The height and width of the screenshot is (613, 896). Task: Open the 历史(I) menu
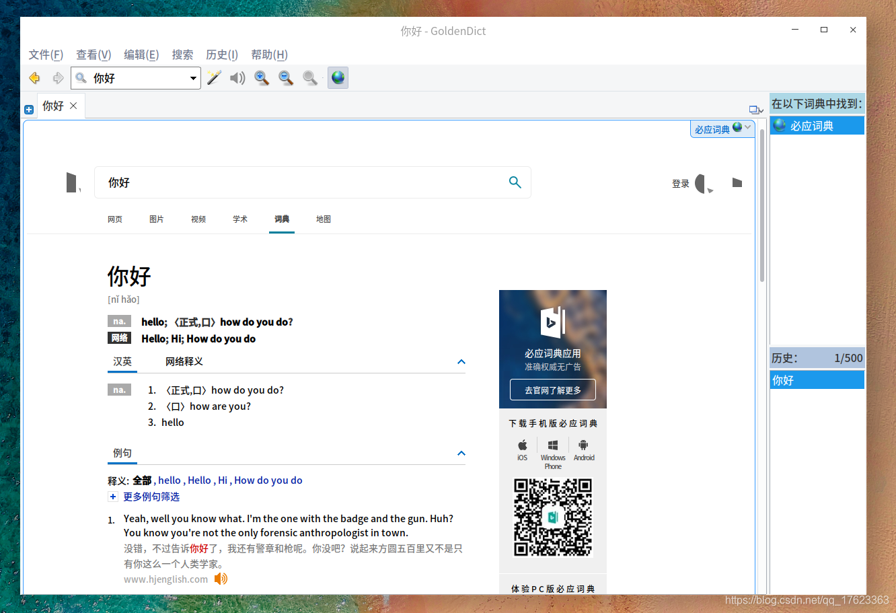coord(222,55)
